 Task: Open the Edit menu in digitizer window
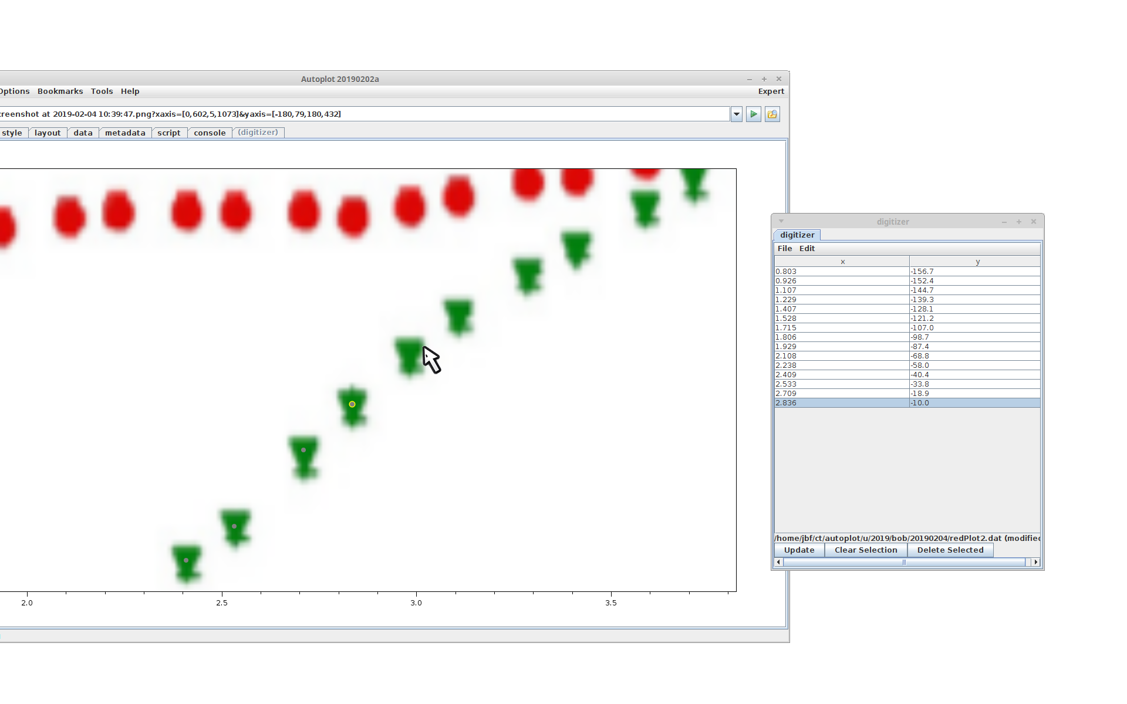pyautogui.click(x=807, y=249)
